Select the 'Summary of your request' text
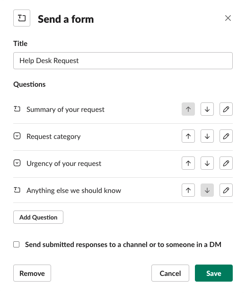The image size is (246, 293). coord(65,110)
